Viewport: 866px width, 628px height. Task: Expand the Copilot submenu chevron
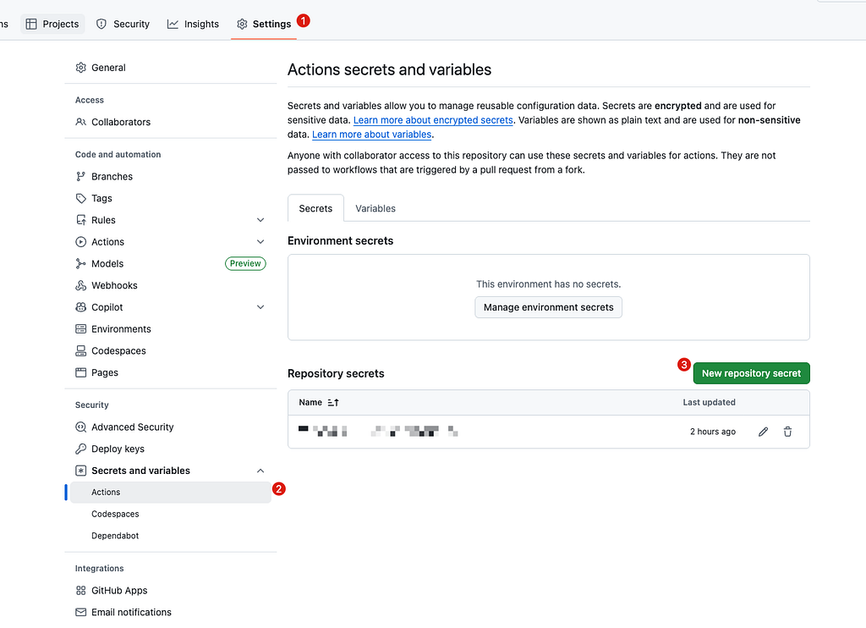[260, 307]
